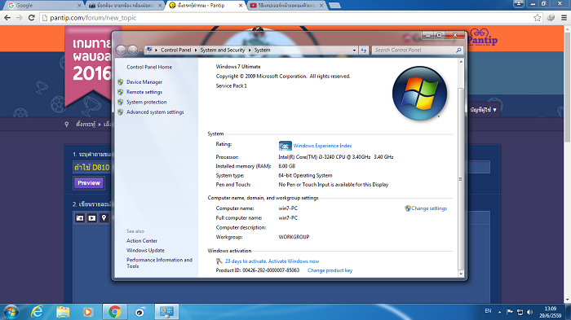This screenshot has height=320, width=571.
Task: Open Advanced system settings
Action: (155, 112)
